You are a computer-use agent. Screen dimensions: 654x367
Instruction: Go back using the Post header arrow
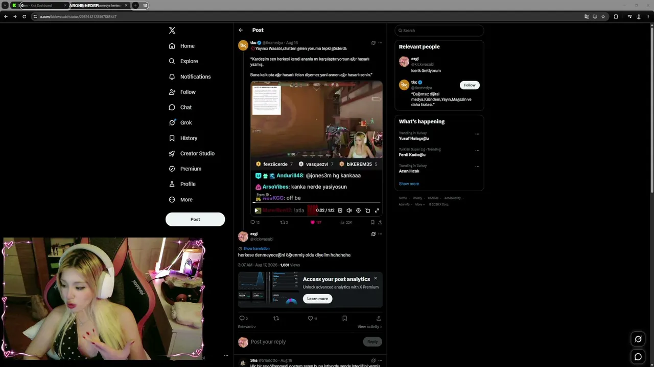click(241, 30)
